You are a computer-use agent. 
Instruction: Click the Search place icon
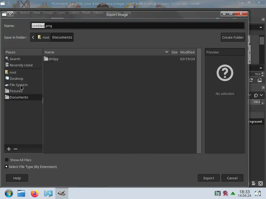click(7, 59)
